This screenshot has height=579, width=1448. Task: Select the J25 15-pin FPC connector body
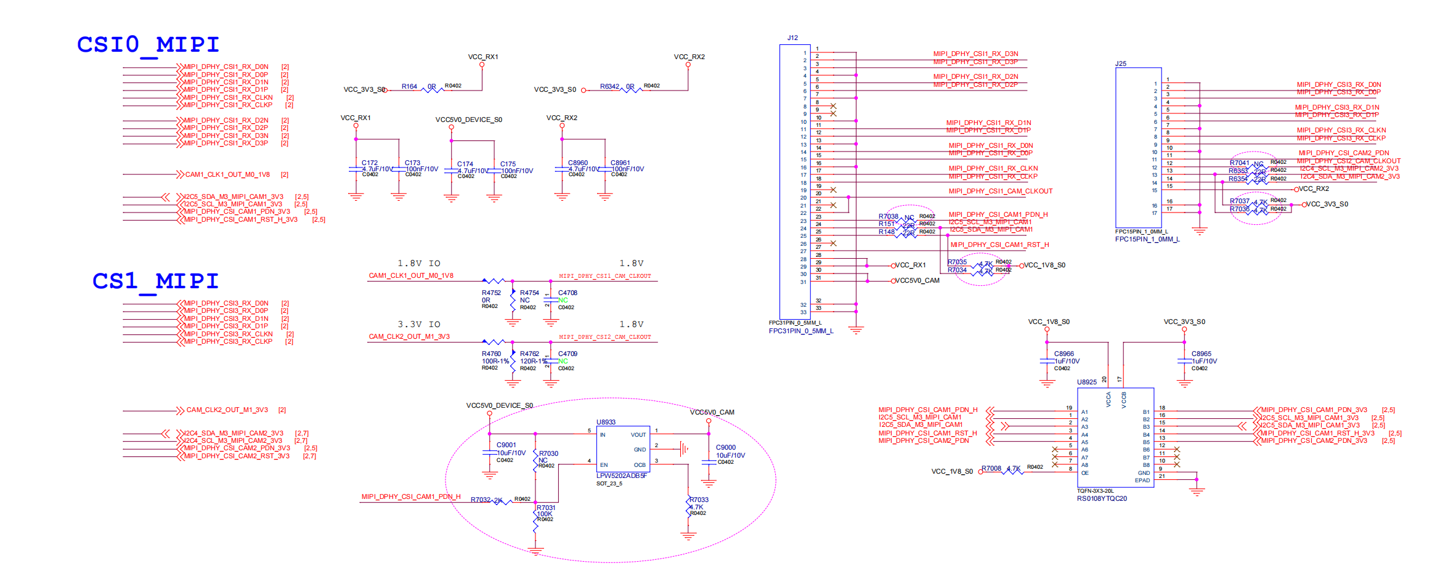(x=1138, y=147)
